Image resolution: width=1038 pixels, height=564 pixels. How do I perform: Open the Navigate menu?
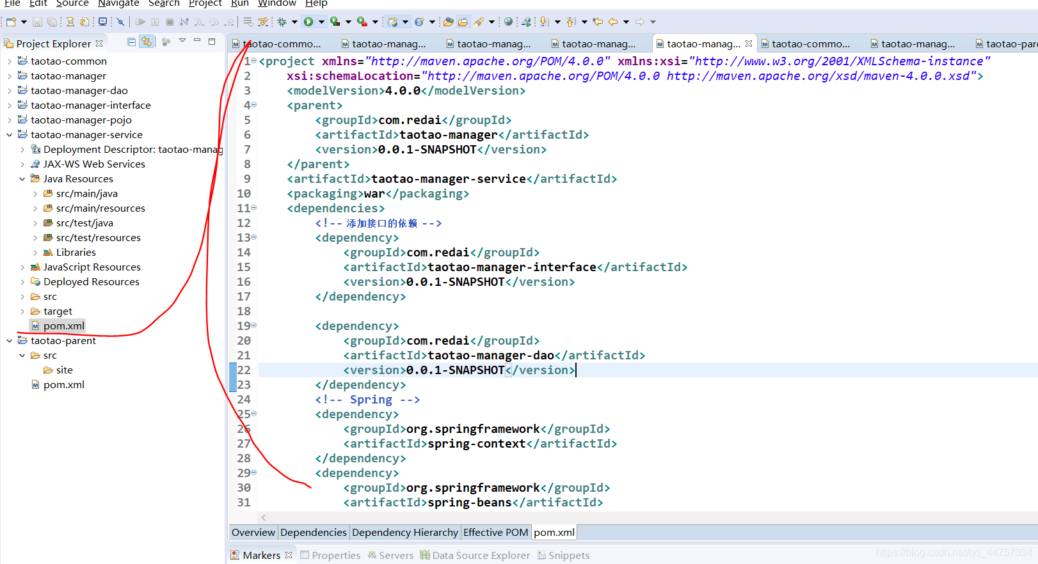click(x=118, y=3)
